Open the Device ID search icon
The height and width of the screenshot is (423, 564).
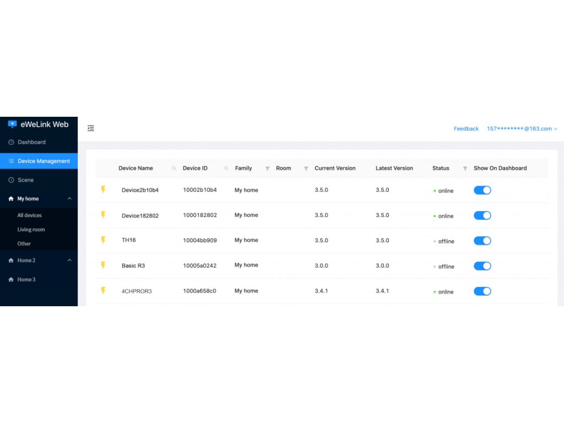click(x=226, y=169)
